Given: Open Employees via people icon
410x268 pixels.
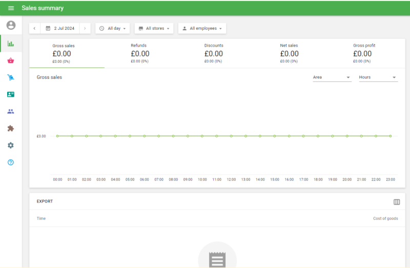Looking at the screenshot, I should pos(11,111).
